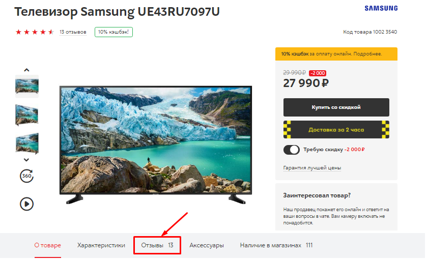Open 'Гарантия лучшей цены' link

312,168
